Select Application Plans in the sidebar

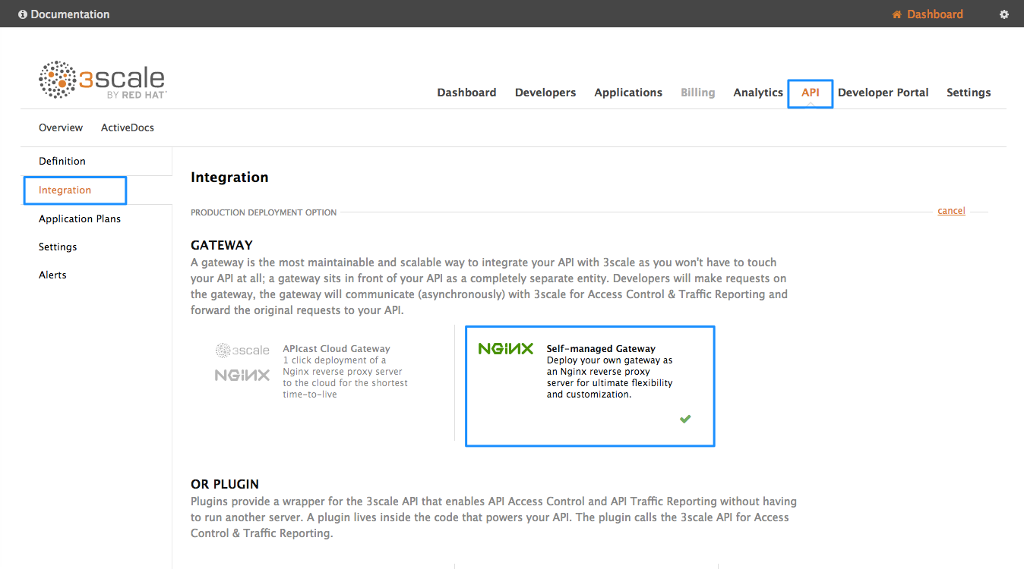coord(80,218)
